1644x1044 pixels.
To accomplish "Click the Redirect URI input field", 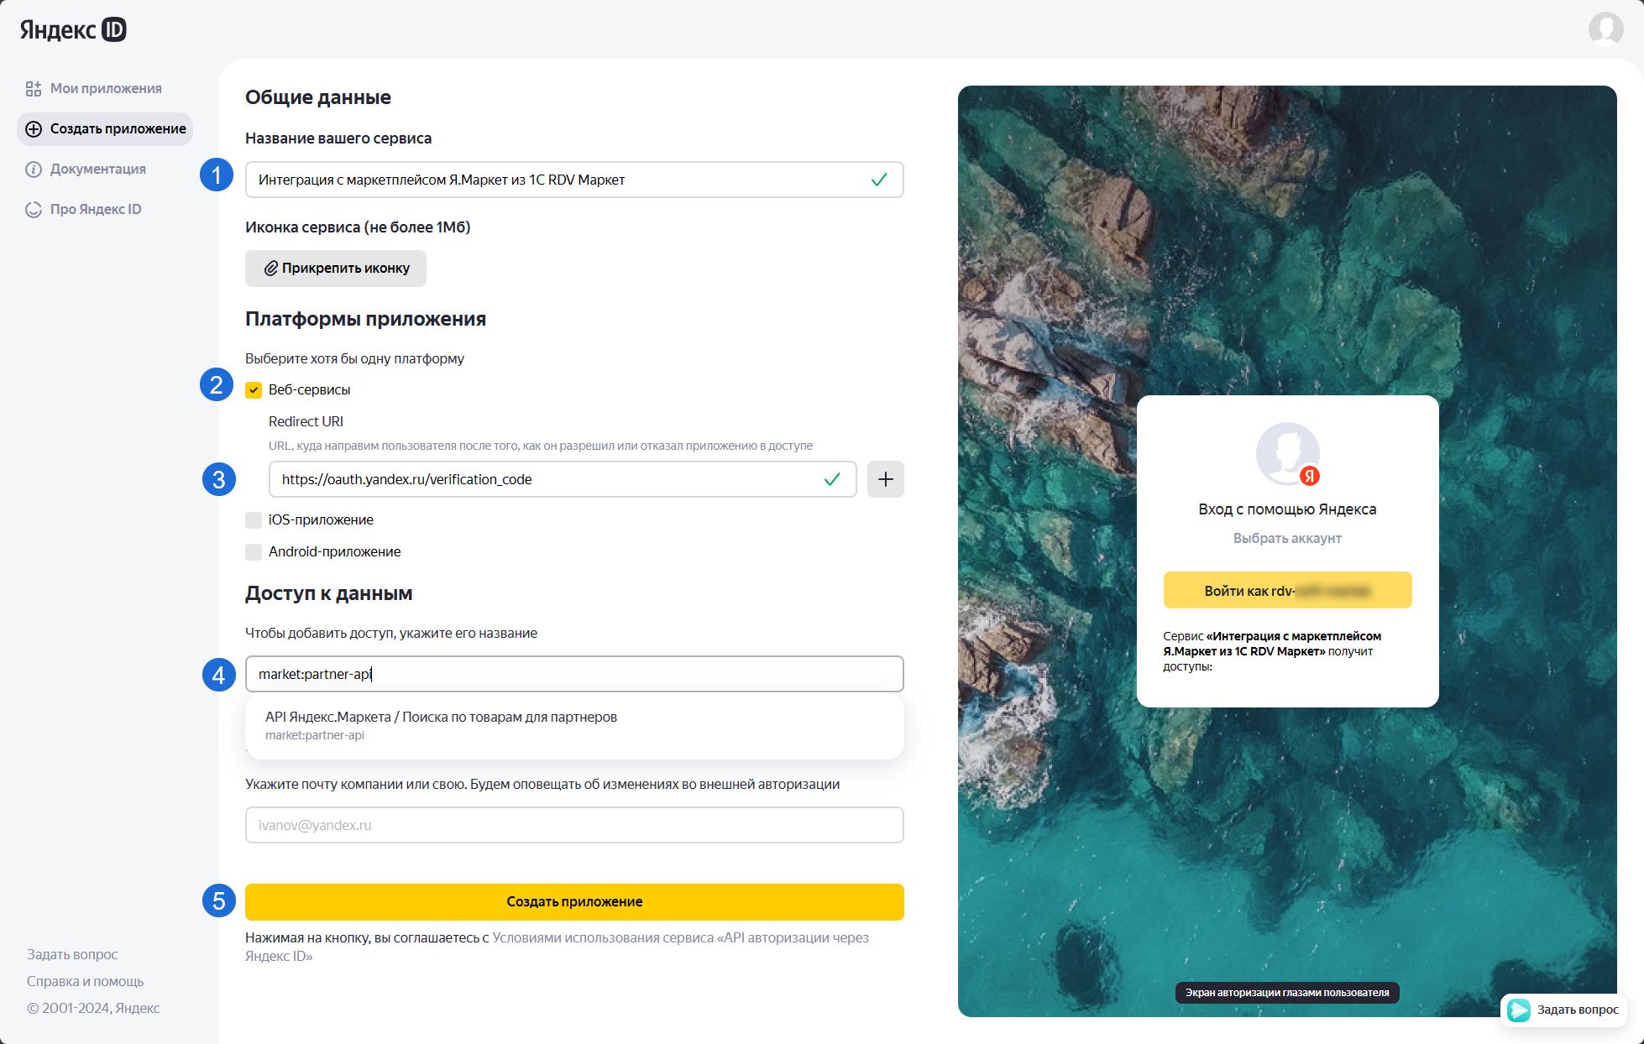I will (546, 479).
